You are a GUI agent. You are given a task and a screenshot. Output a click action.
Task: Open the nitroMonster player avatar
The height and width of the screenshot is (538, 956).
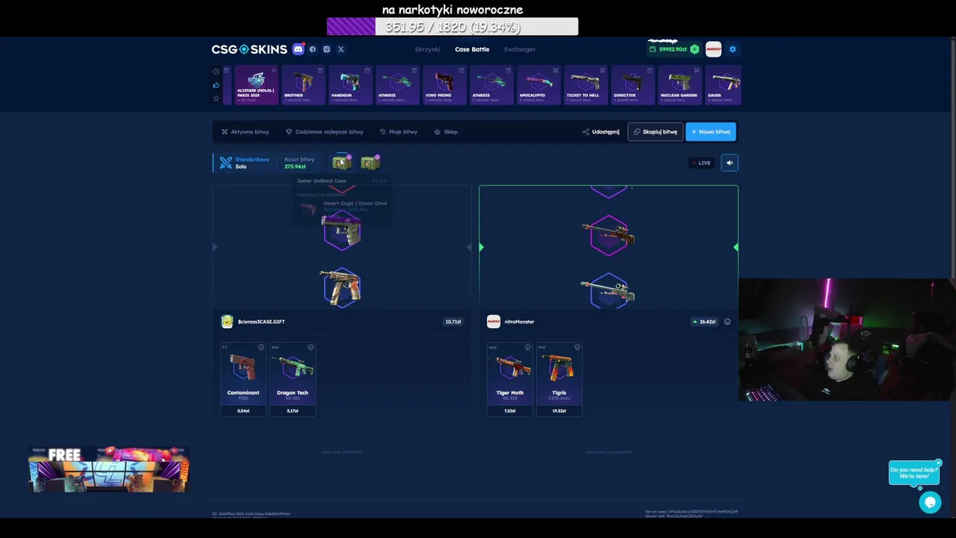pos(493,322)
